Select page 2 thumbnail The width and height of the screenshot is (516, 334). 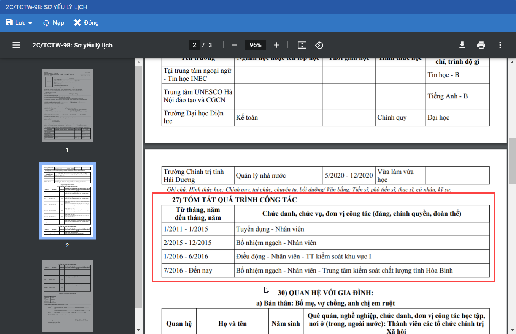point(67,201)
